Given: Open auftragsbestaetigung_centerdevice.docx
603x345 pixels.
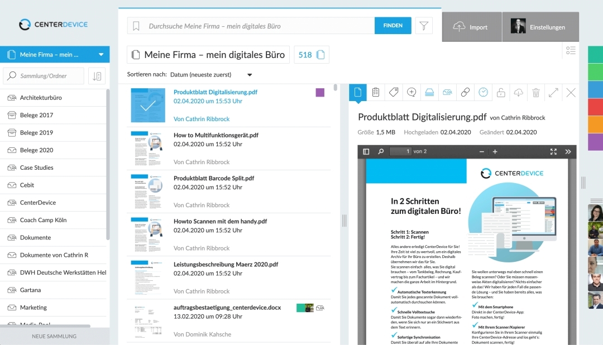Looking at the screenshot, I should pos(227,307).
